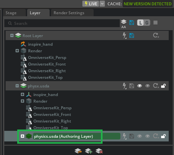This screenshot has height=155, width=174.
Task: Toggle physics.usda first visibility eye
Action: [x=140, y=136]
